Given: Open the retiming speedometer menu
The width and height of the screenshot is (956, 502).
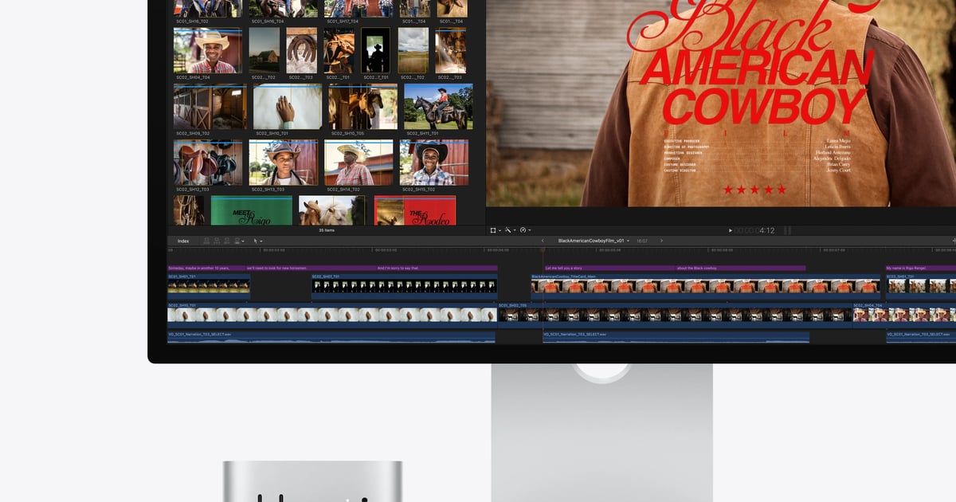Looking at the screenshot, I should coord(524,230).
